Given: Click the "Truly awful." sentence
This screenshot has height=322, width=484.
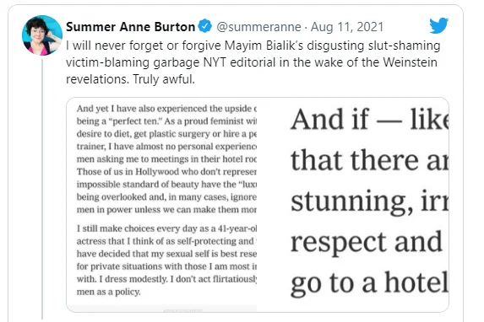Looking at the screenshot, I should (x=164, y=79).
